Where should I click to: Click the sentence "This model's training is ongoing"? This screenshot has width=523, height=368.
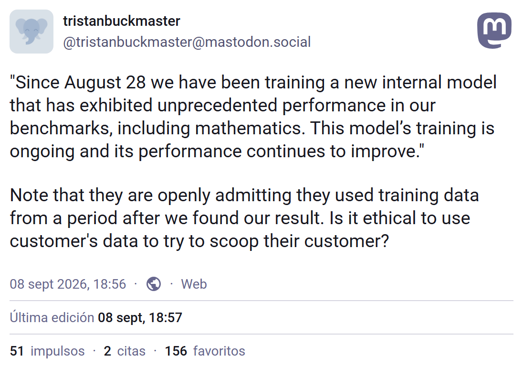402,128
